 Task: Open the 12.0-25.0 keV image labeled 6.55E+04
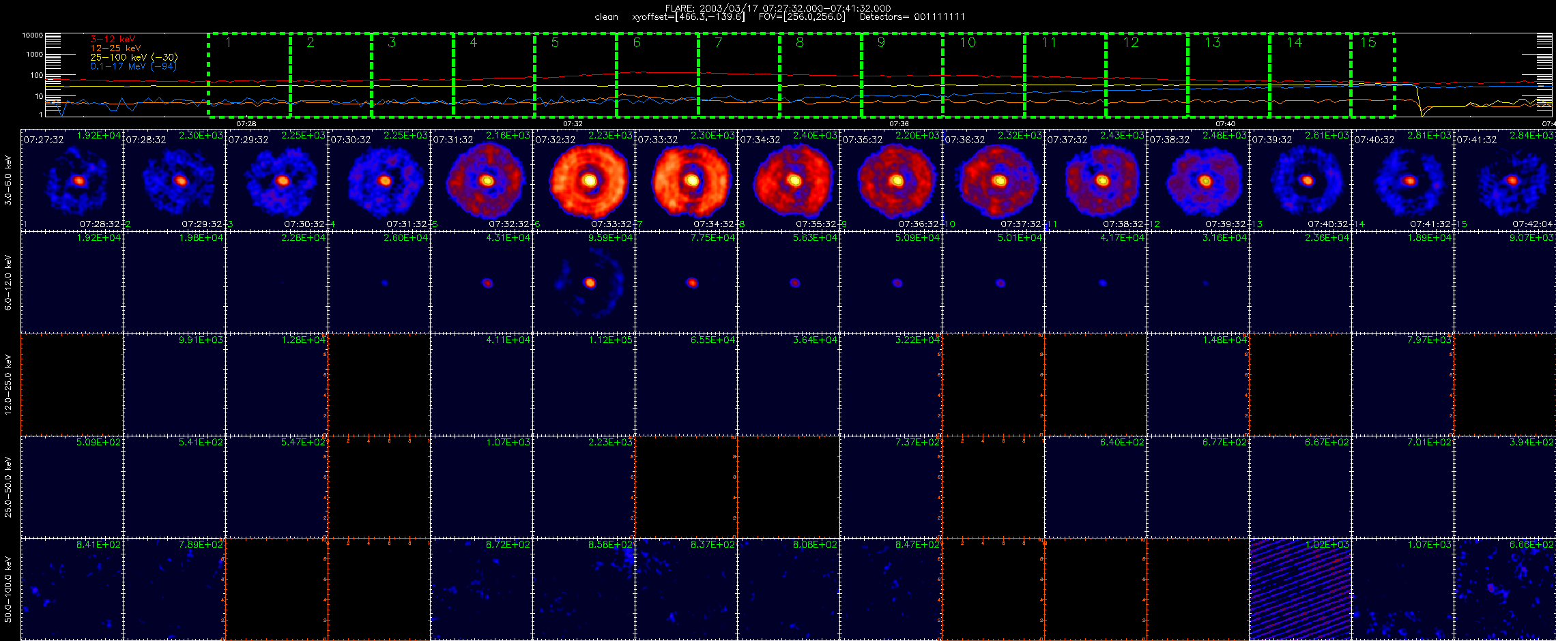[x=686, y=385]
